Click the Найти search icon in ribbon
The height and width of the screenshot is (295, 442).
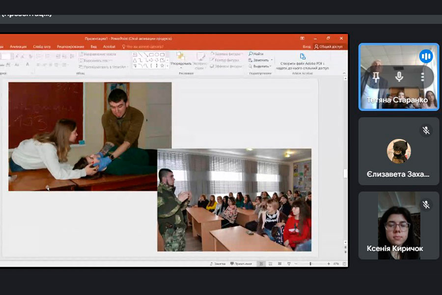click(x=256, y=54)
